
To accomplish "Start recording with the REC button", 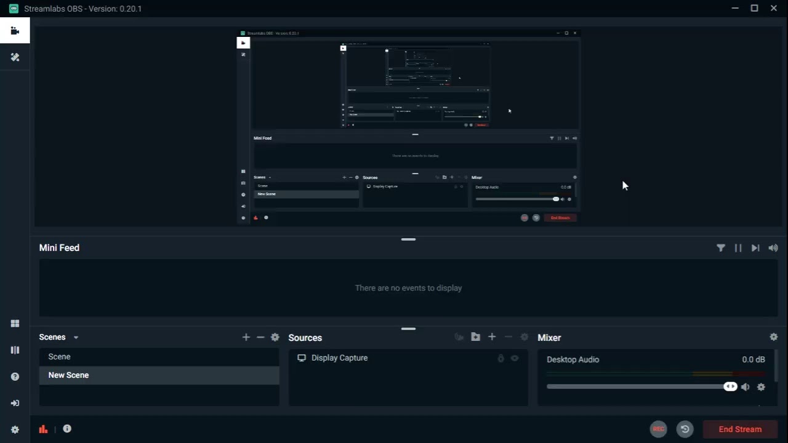I will click(x=659, y=429).
